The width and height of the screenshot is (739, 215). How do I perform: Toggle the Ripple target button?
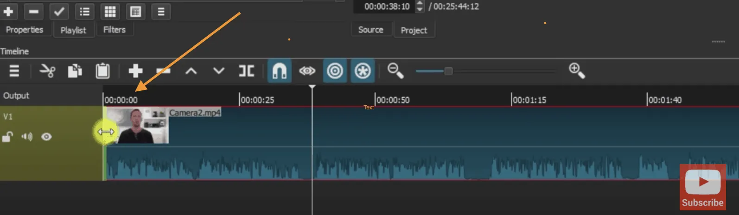[335, 71]
